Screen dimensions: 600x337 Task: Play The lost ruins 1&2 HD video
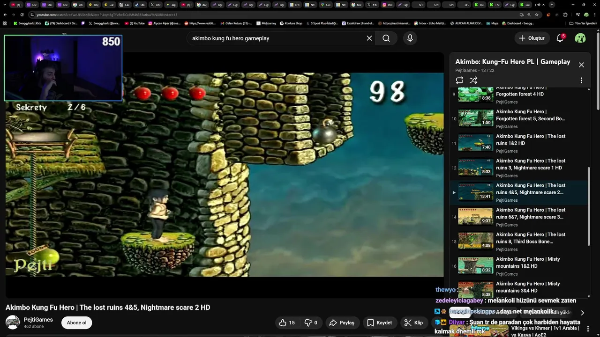tap(518, 143)
